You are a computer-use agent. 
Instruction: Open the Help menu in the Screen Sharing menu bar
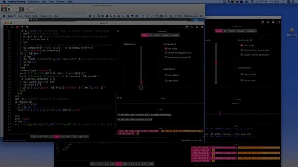[69, 2]
